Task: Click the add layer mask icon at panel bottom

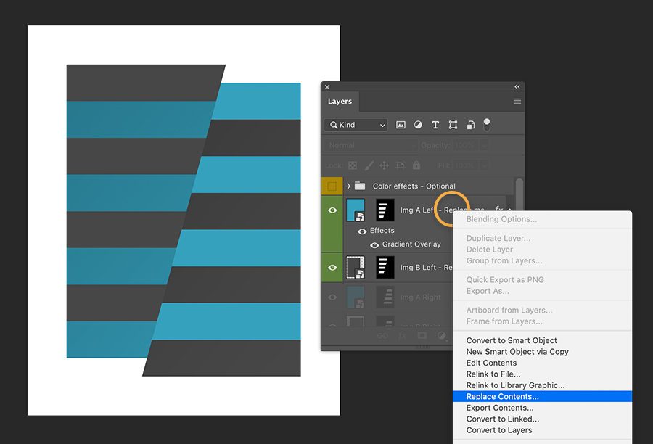Action: 422,336
